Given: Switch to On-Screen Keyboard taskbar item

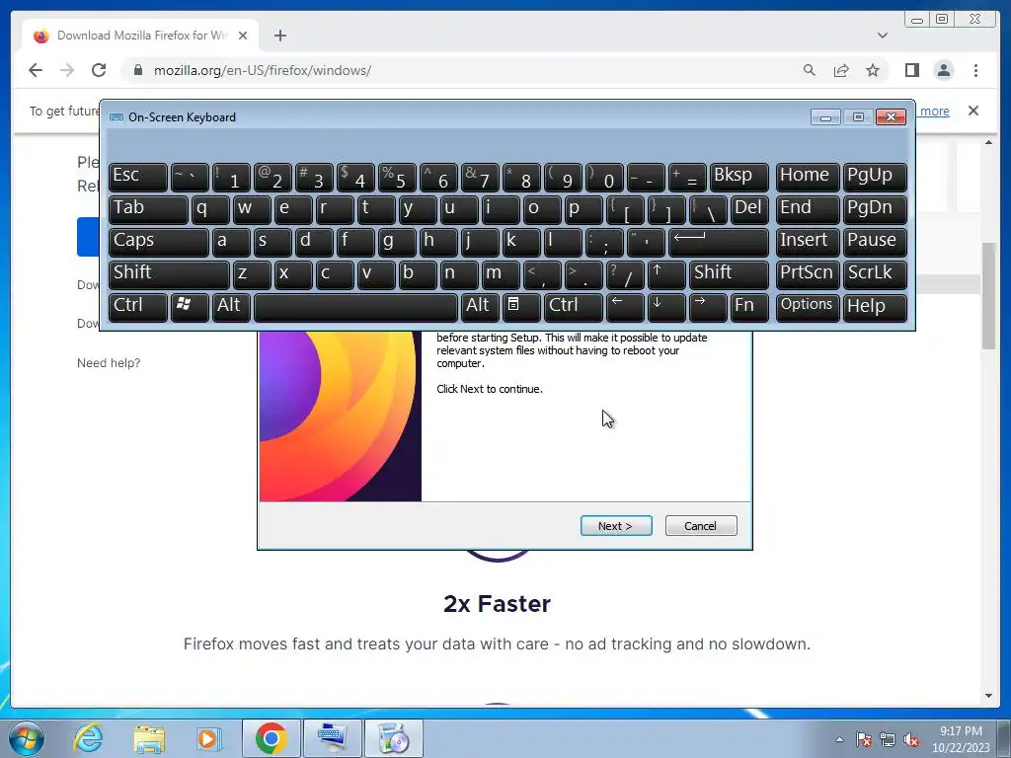Looking at the screenshot, I should click(333, 738).
